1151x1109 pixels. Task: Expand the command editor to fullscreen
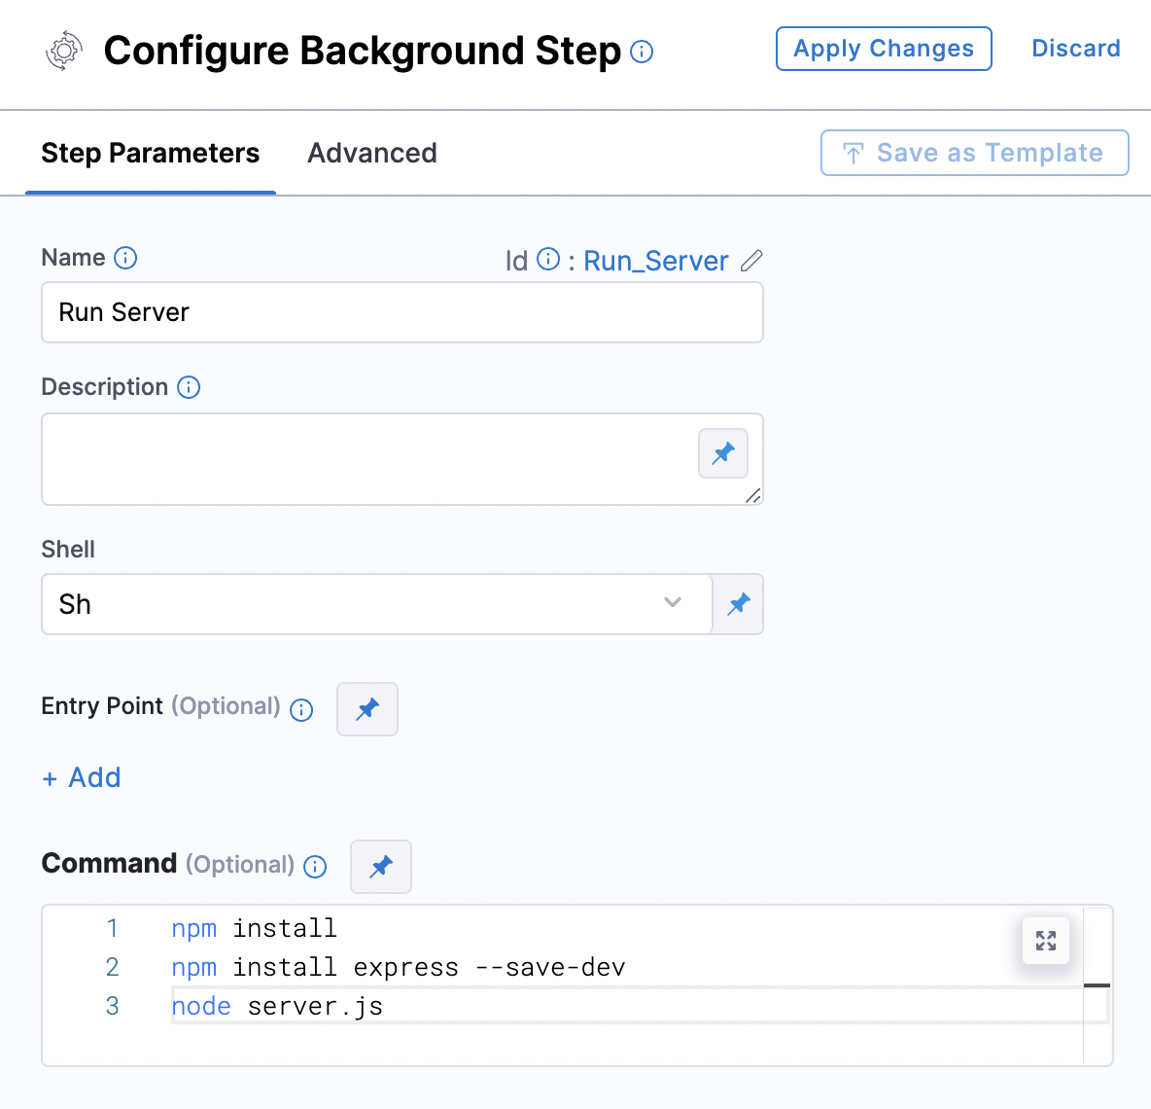pyautogui.click(x=1046, y=941)
